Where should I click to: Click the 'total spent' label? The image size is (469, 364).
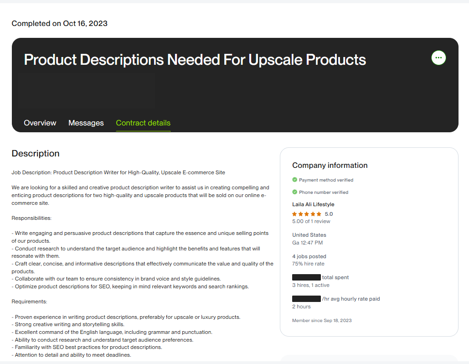(x=335, y=277)
